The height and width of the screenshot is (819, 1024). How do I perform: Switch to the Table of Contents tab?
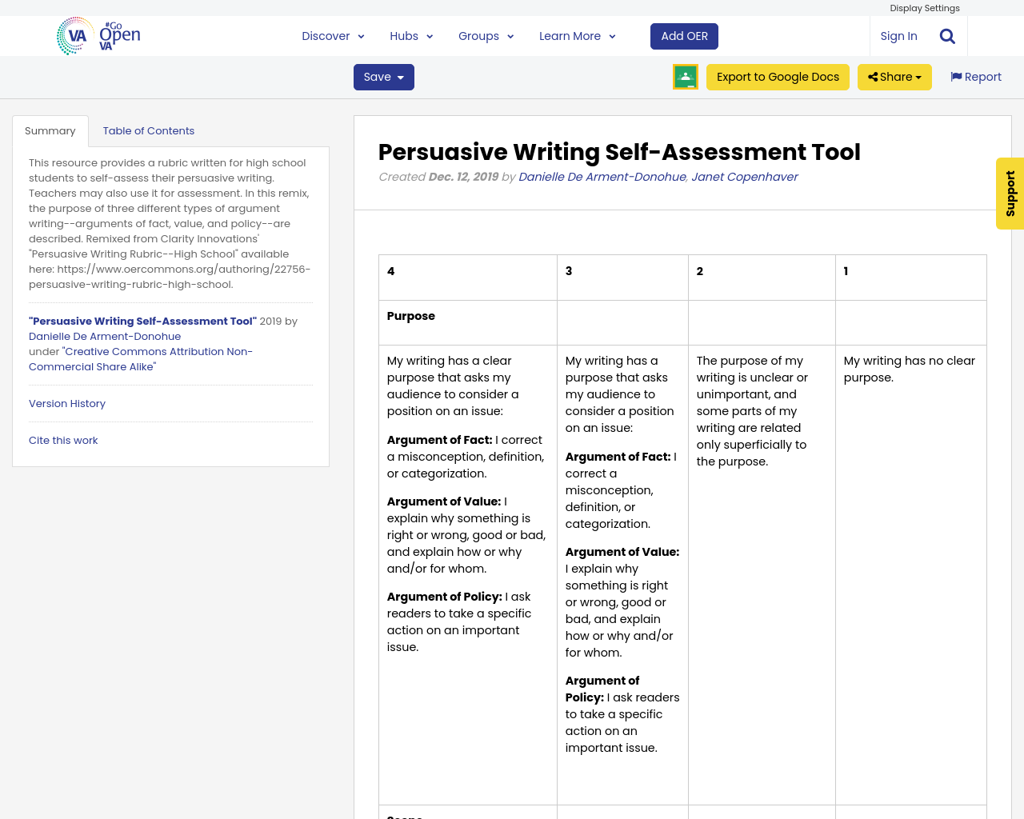tap(148, 131)
